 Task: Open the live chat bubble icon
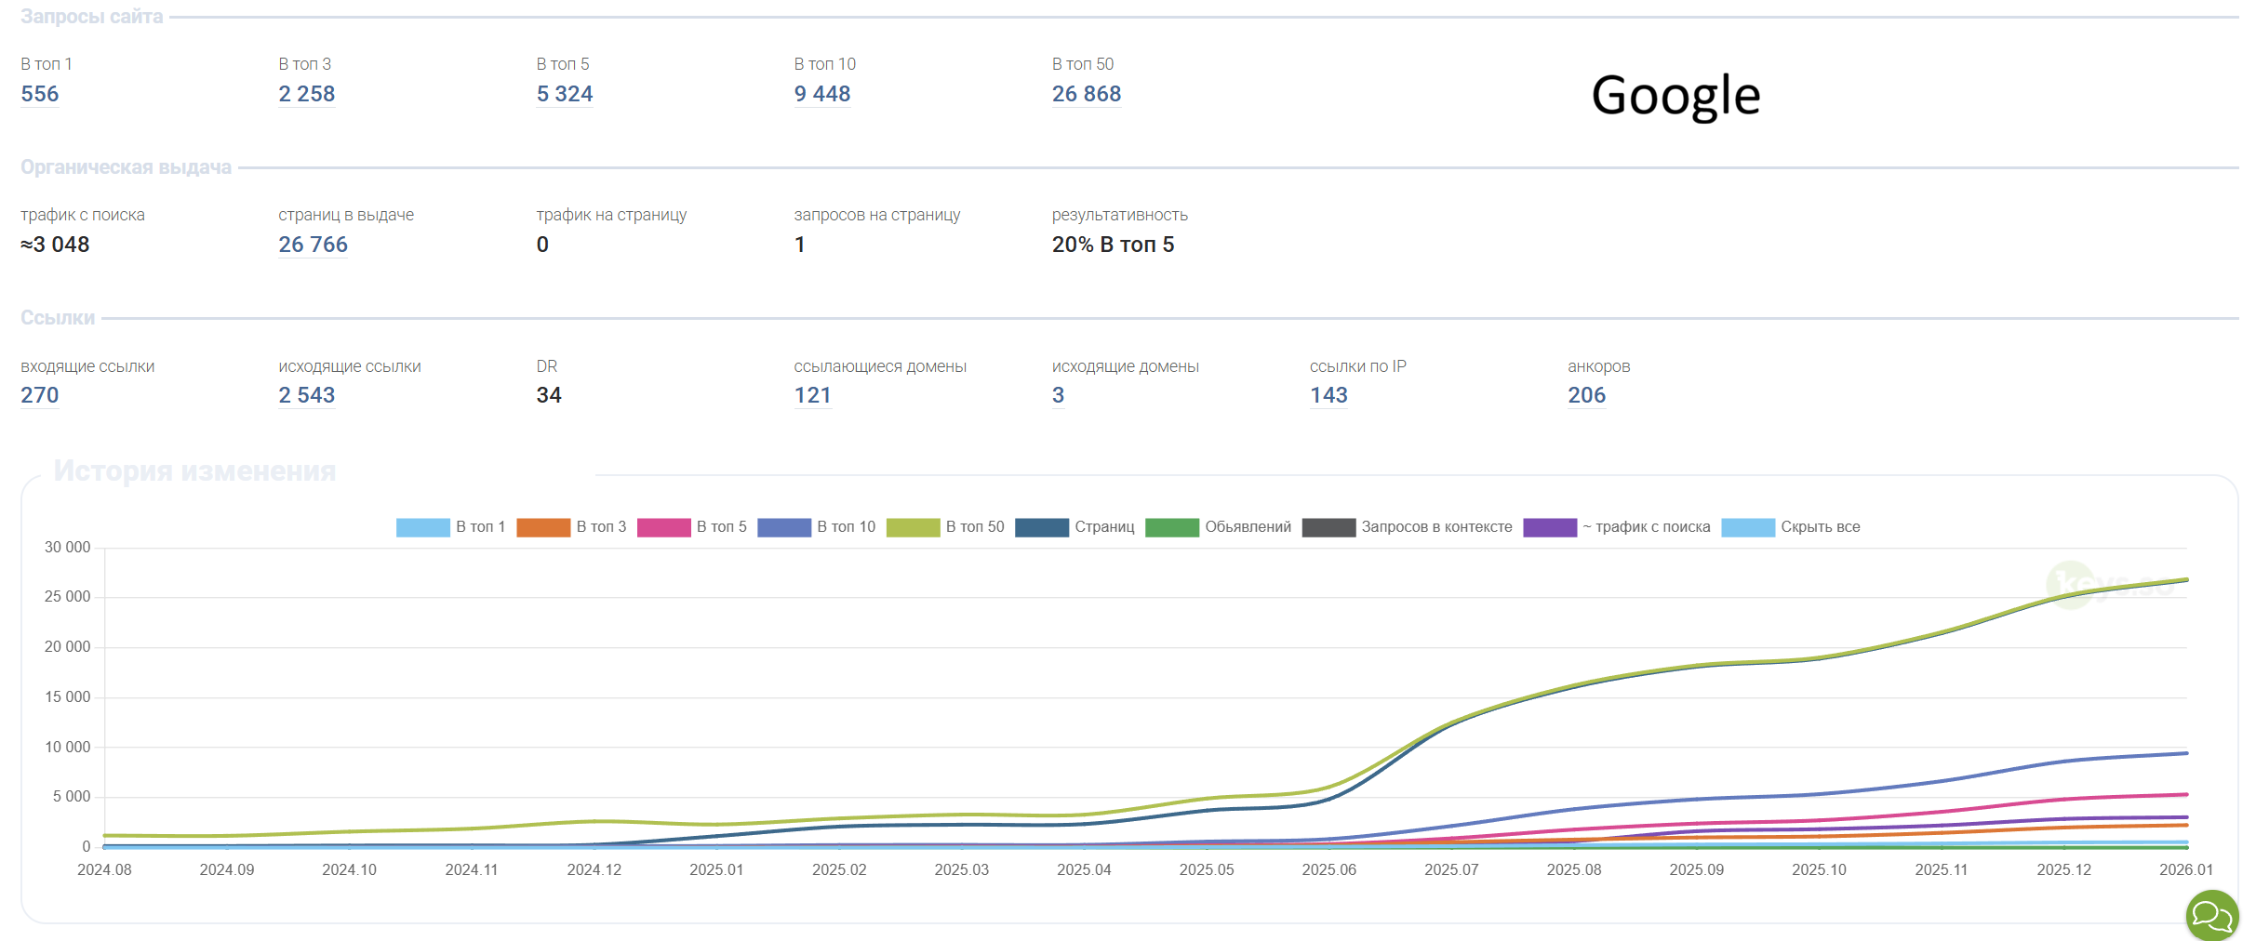2212,916
